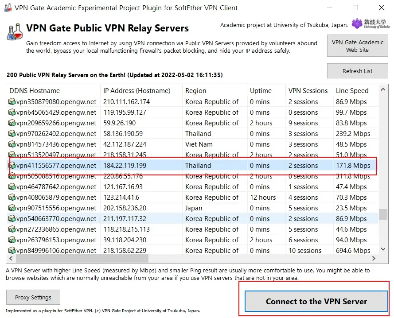Click server icon for vpn272336865.opengw.net
The image size is (394, 318).
(x=12, y=229)
